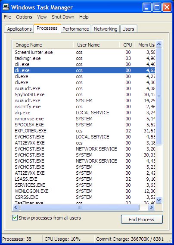Screen dimensions: 174x245
Task: Select the SPOOLSV.EXE process
Action: pyautogui.click(x=84, y=125)
